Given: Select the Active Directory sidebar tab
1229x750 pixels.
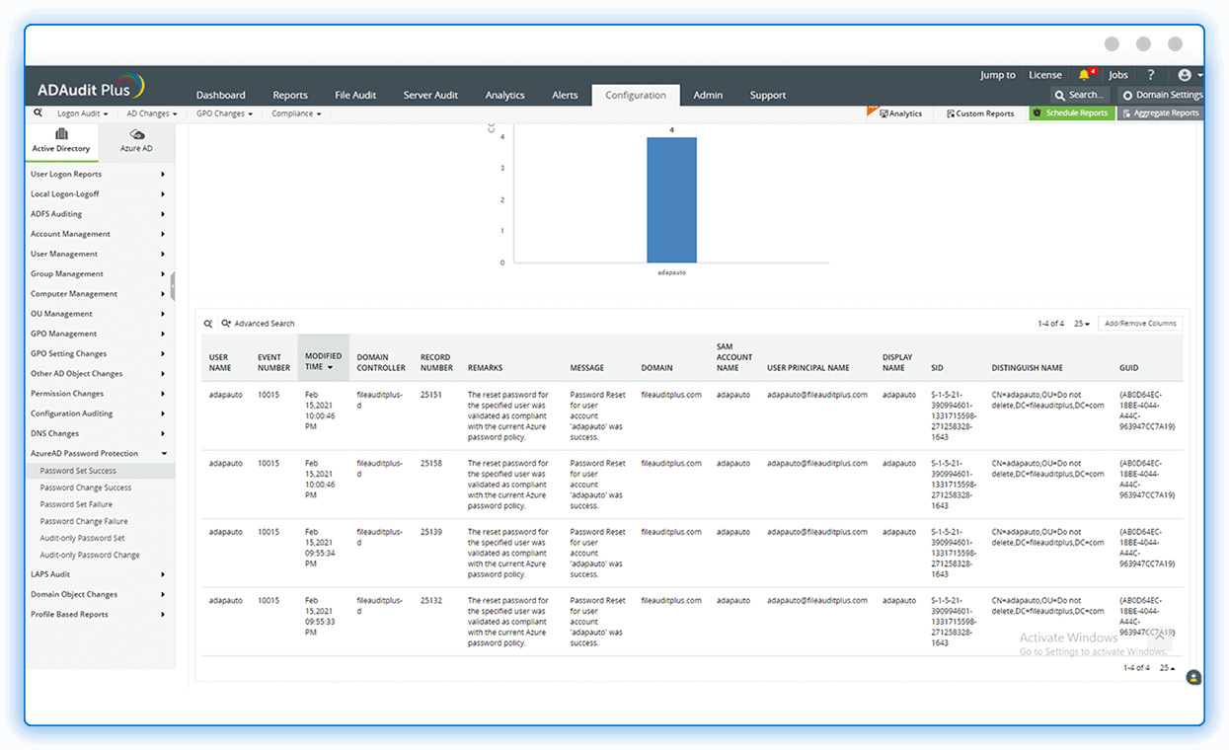Looking at the screenshot, I should (61, 140).
